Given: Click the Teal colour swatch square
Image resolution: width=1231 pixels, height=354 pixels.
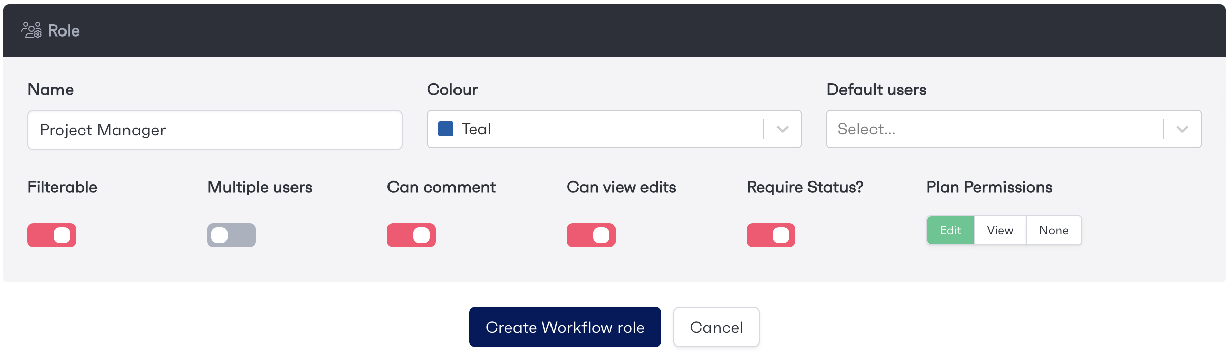Looking at the screenshot, I should 445,129.
